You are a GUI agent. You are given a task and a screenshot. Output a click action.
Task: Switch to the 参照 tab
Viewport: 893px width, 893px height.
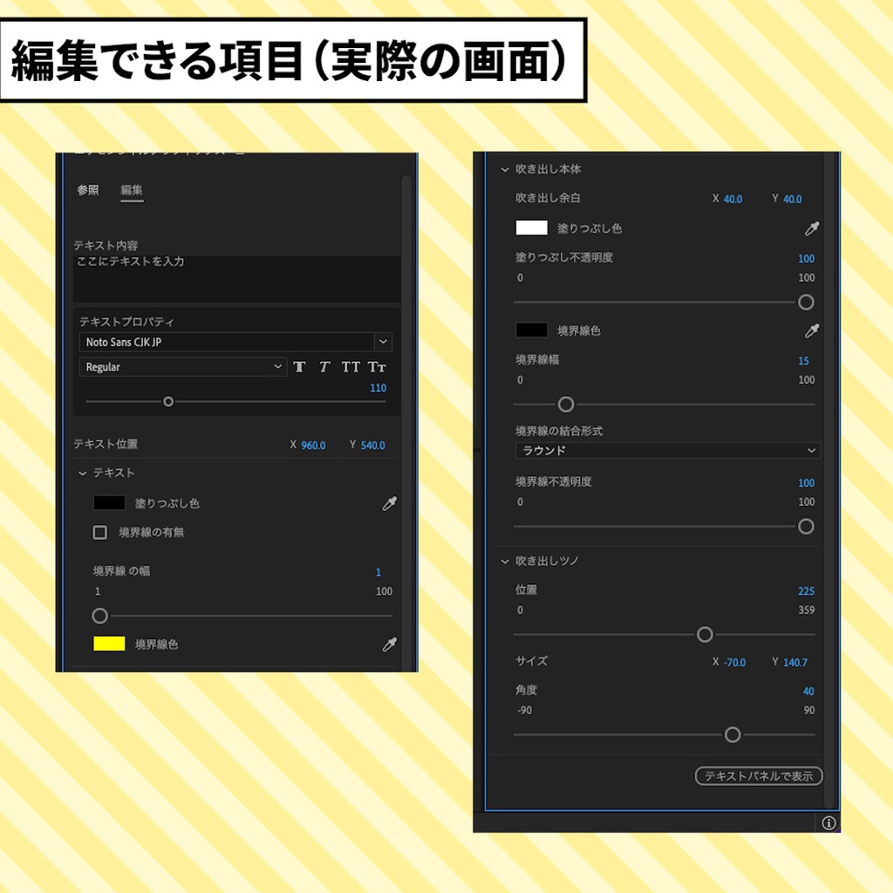coord(88,189)
